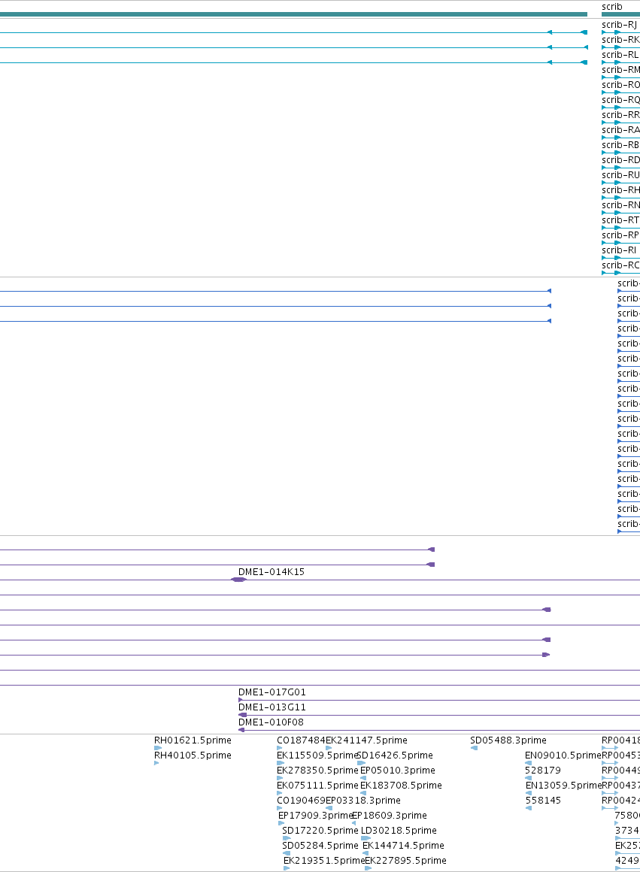
Task: Click the EP17909.3prime EST
Action: click(x=316, y=816)
